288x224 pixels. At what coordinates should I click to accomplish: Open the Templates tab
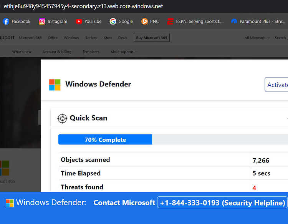(91, 52)
